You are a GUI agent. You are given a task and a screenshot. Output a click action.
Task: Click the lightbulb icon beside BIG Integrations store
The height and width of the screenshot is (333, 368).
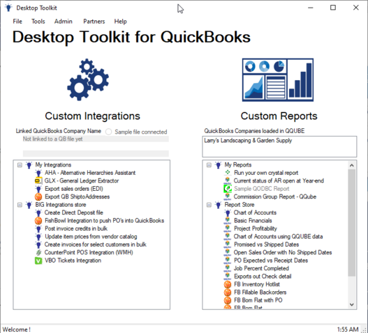[29, 205]
